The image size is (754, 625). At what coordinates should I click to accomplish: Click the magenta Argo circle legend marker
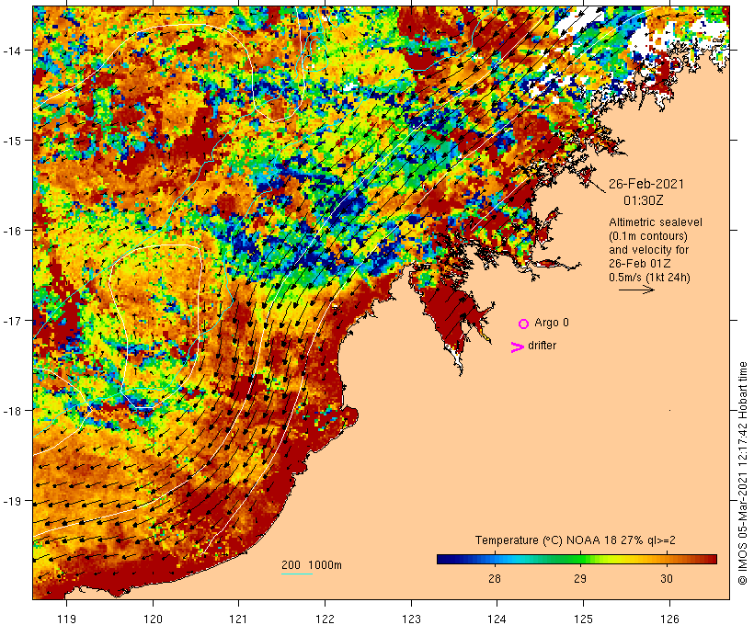(x=524, y=324)
